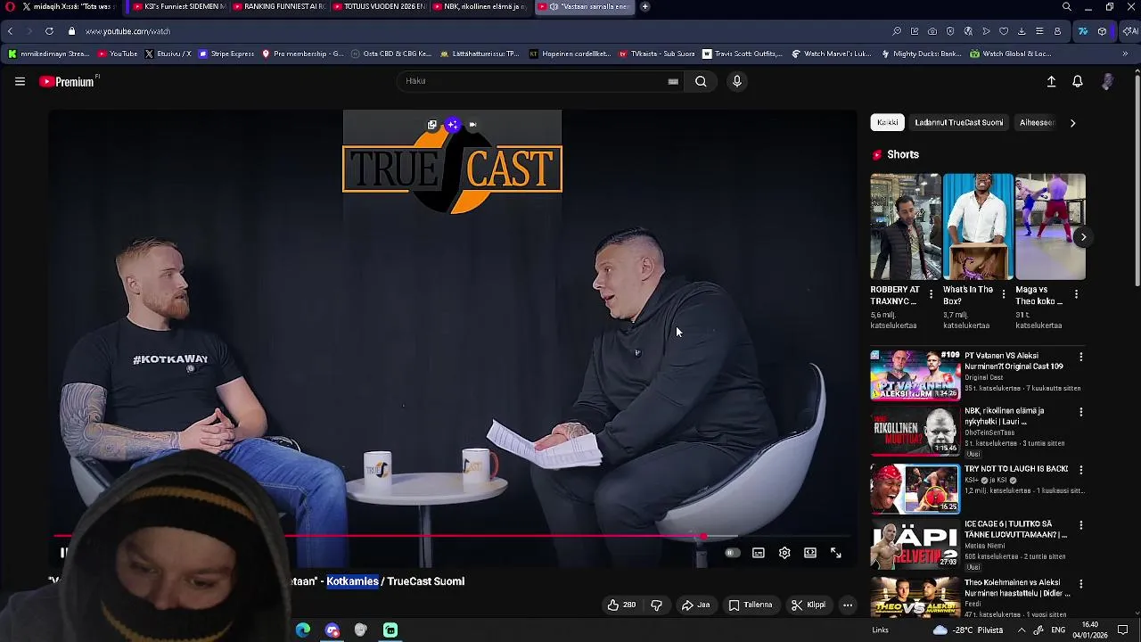Viewport: 1141px width, 642px height.
Task: Click the search magnifier button beside Haku field
Action: (701, 81)
